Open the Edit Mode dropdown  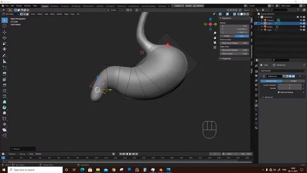[x=10, y=14]
